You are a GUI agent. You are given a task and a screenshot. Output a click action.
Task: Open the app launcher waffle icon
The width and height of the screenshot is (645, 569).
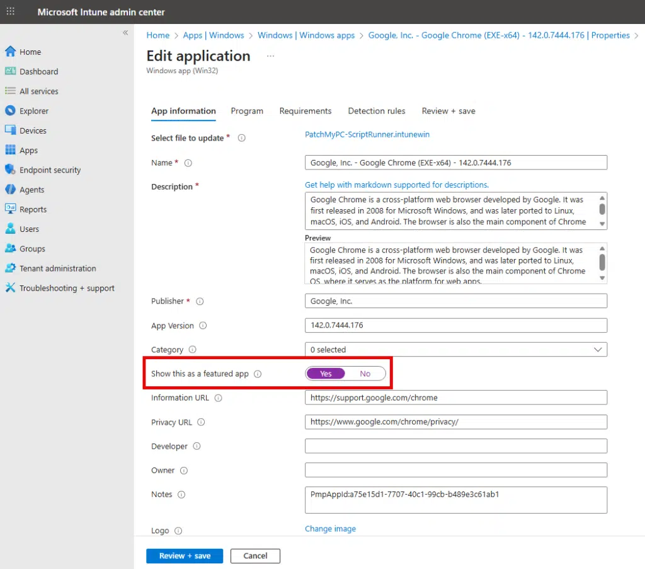(11, 12)
